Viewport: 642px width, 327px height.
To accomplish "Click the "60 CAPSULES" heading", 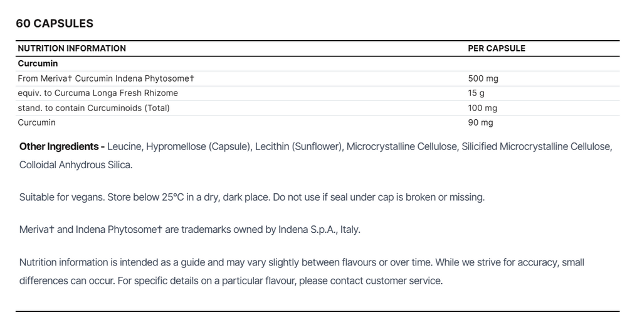I will coord(55,23).
